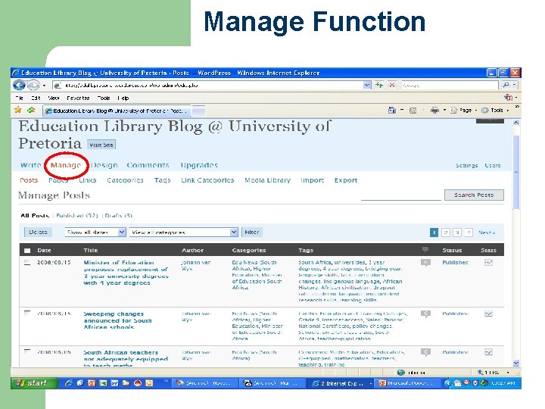Image resolution: width=545 pixels, height=409 pixels.
Task: Open the Settings link
Action: point(466,166)
